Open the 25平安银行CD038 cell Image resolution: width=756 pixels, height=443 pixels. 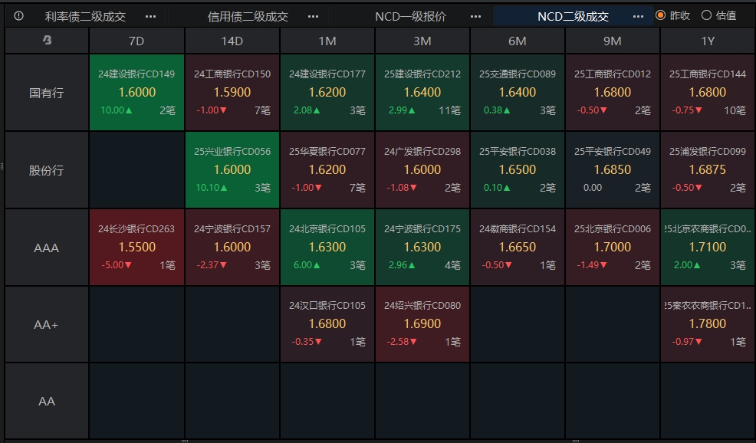[x=518, y=169]
